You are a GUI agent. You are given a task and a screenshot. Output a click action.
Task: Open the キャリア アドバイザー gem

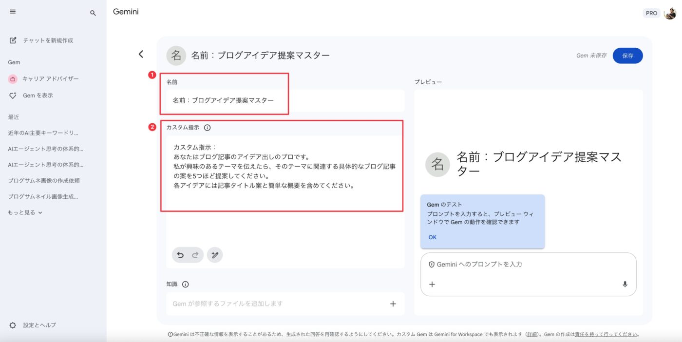[x=51, y=79]
